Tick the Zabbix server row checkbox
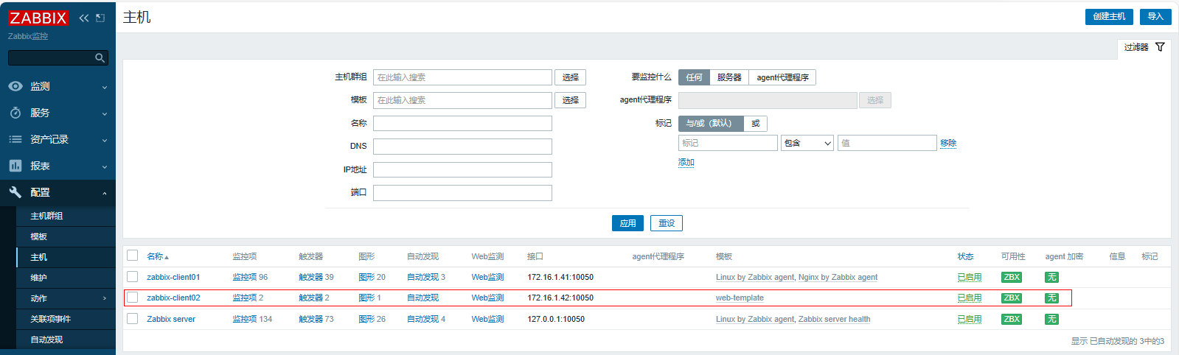 133,319
